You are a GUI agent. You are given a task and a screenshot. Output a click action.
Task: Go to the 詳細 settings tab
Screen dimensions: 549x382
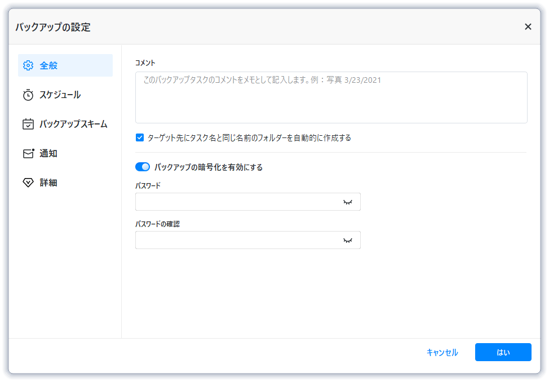point(48,183)
